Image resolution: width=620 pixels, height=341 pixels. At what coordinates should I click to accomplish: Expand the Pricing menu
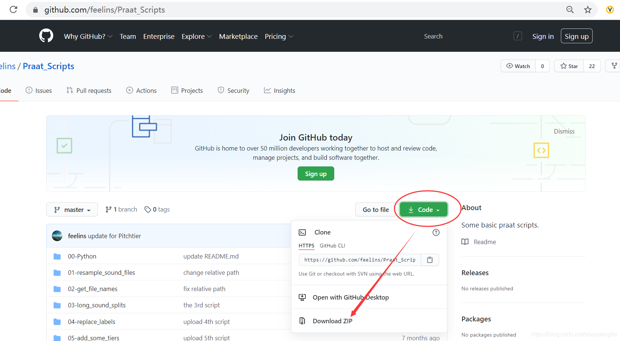tap(279, 36)
